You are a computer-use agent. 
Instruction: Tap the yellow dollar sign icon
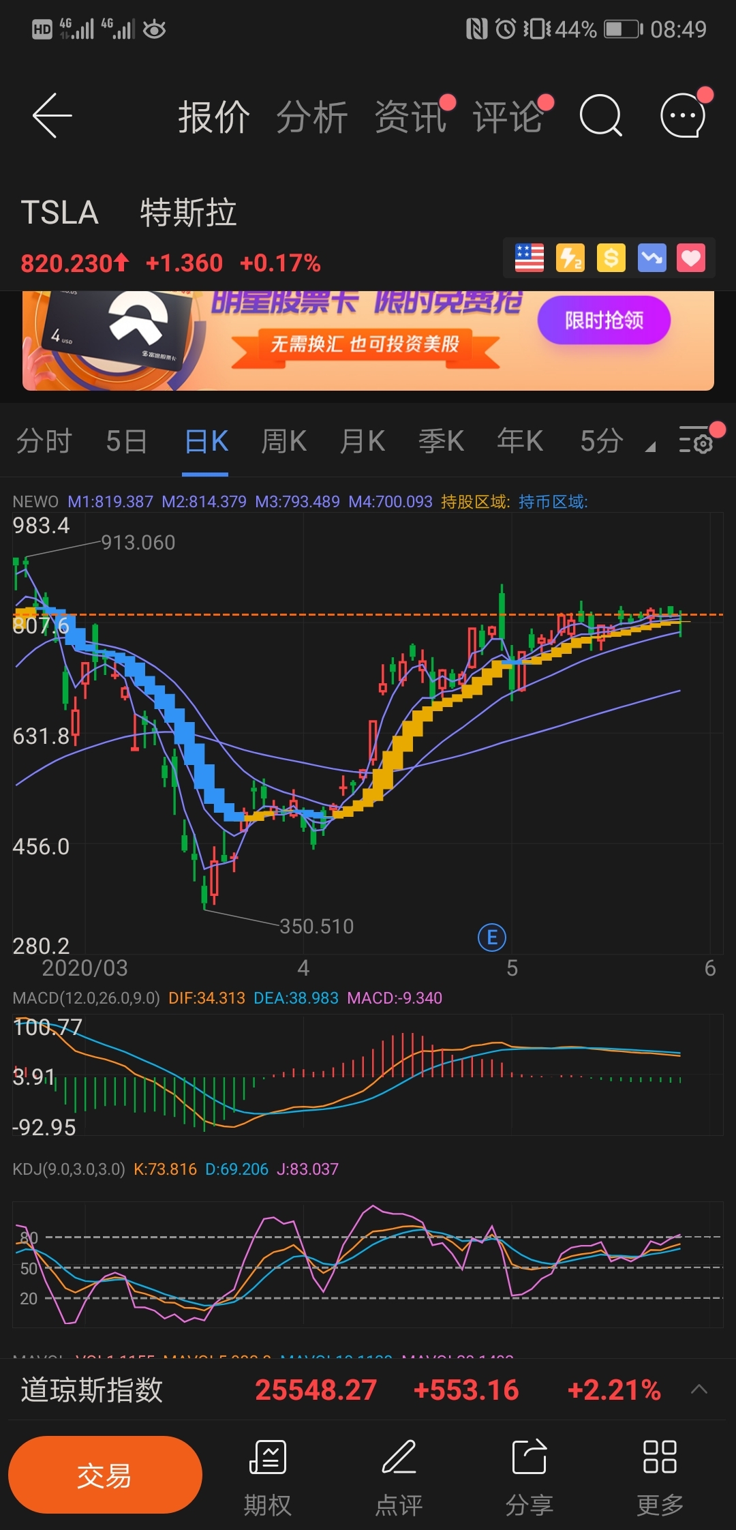[x=611, y=258]
